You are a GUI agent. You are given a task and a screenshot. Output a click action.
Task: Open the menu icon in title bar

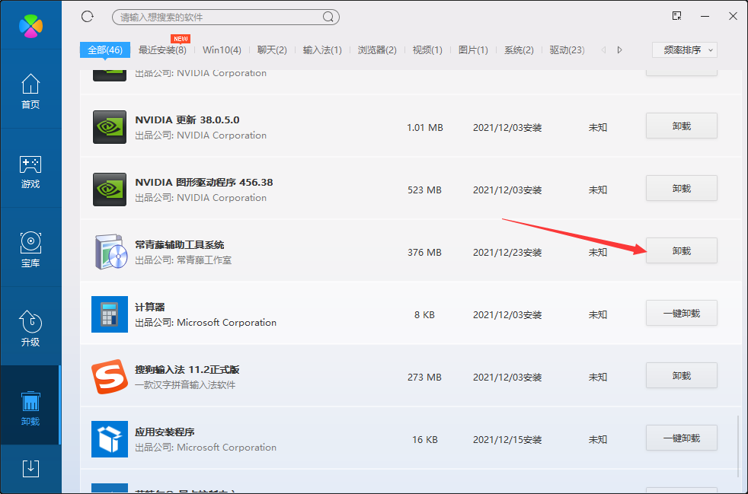[x=676, y=16]
